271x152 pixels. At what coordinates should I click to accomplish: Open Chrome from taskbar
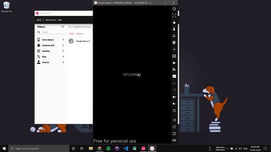click(x=100, y=148)
